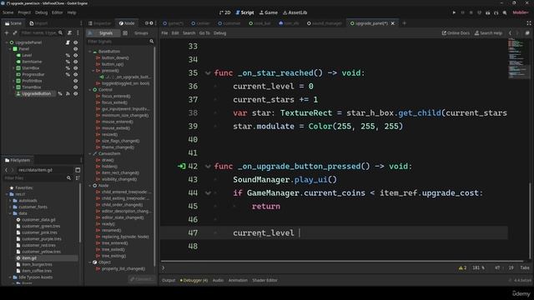Toggle visibility of ProfitHBox node
The height and width of the screenshot is (300, 534).
point(76,81)
